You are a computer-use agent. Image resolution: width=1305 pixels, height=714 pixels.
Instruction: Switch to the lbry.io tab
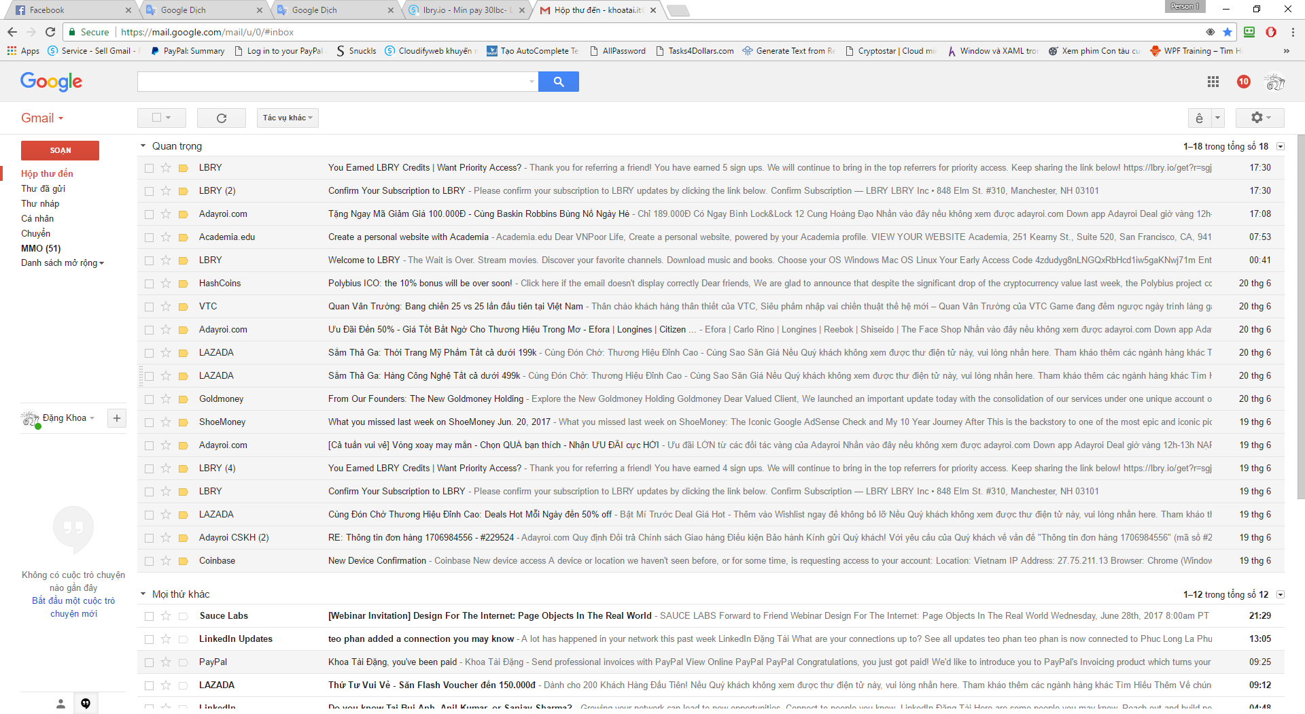tap(469, 10)
